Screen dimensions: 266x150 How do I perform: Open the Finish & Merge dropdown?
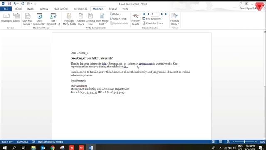[x=175, y=19]
